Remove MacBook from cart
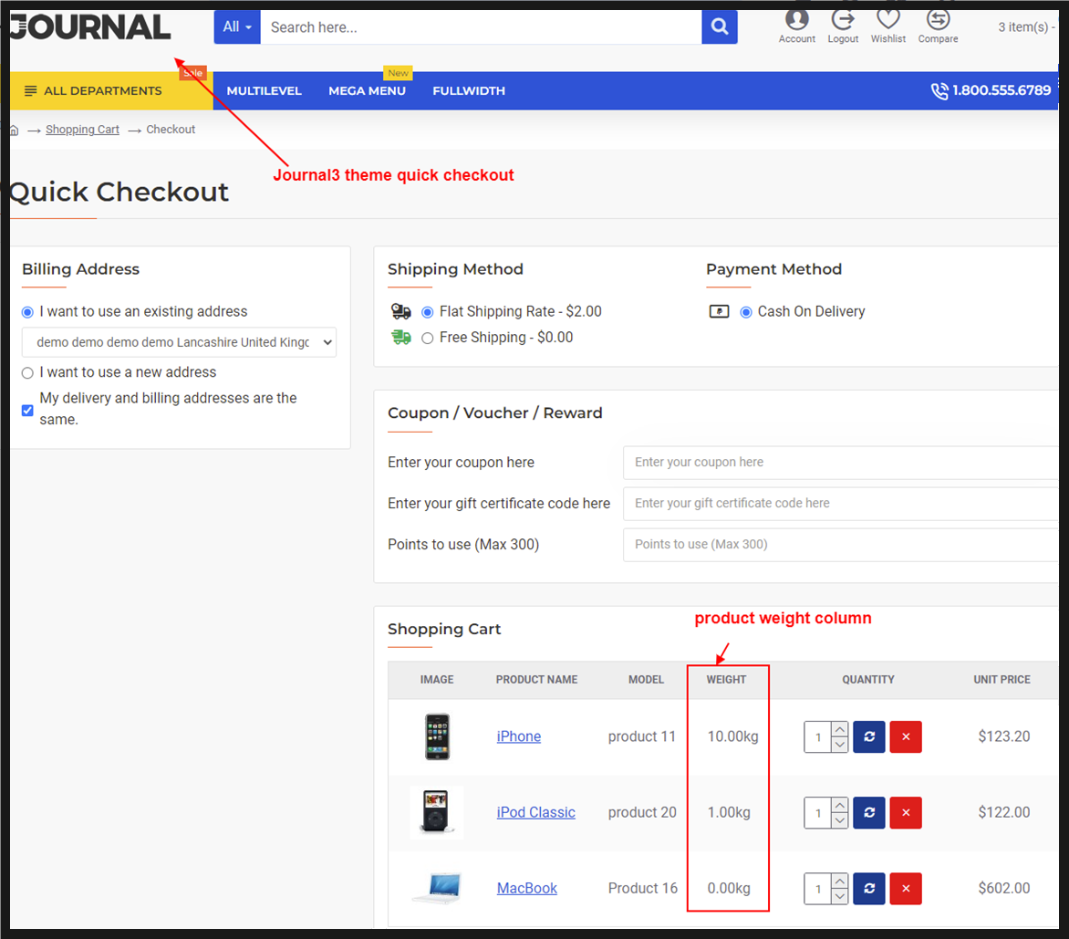Viewport: 1069px width, 939px height. [906, 888]
